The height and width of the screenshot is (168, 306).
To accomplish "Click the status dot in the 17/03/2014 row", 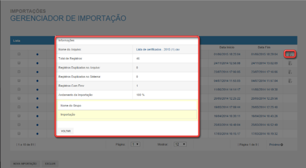I will pyautogui.click(x=37, y=134).
